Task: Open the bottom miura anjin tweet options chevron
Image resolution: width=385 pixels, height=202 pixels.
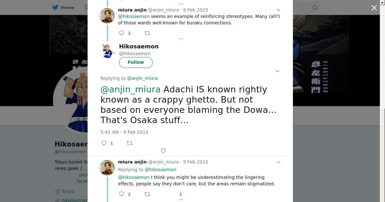Action: point(278,162)
